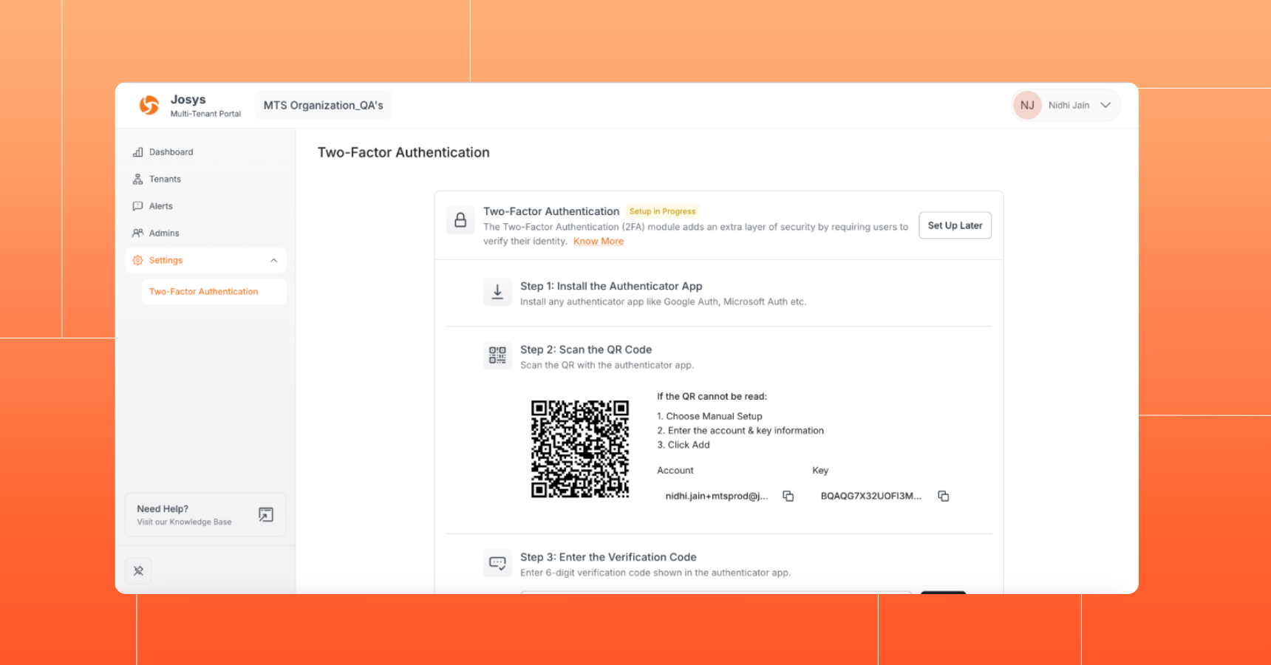This screenshot has height=665, width=1271.
Task: Click the Two-Factor Authentication page heading
Action: (x=403, y=152)
